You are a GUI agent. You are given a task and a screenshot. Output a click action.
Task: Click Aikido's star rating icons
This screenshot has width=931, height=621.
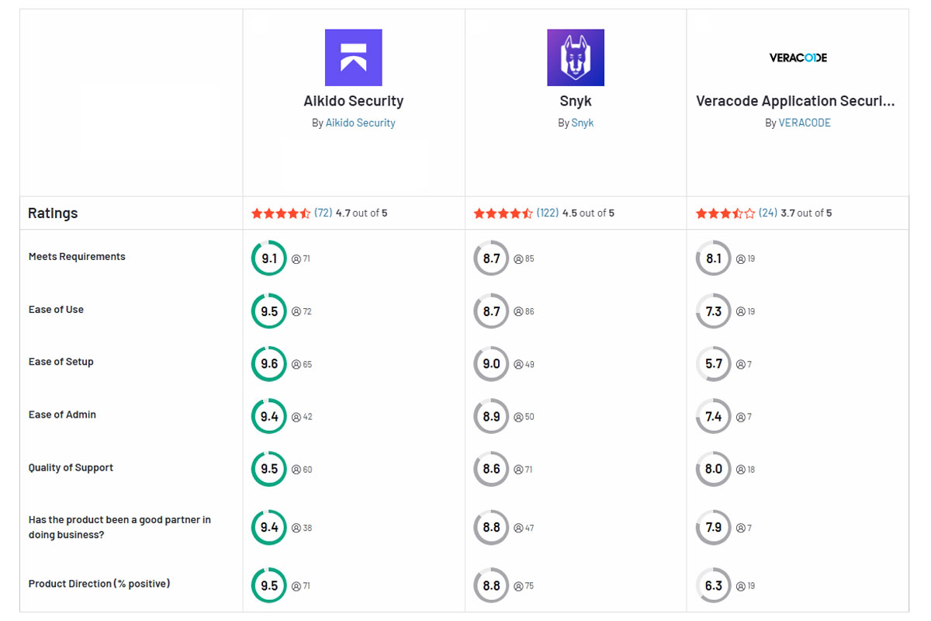coord(281,213)
